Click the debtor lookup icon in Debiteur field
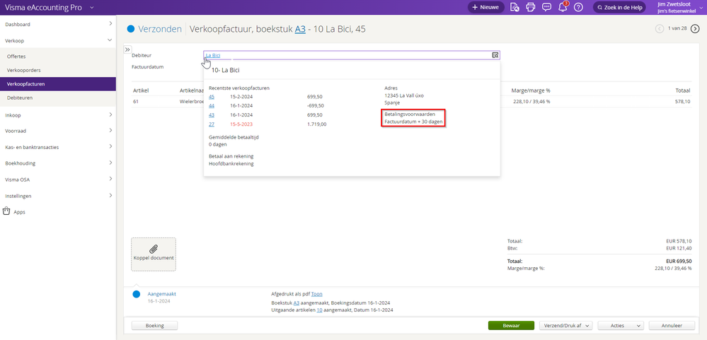The width and height of the screenshot is (707, 340). point(495,55)
